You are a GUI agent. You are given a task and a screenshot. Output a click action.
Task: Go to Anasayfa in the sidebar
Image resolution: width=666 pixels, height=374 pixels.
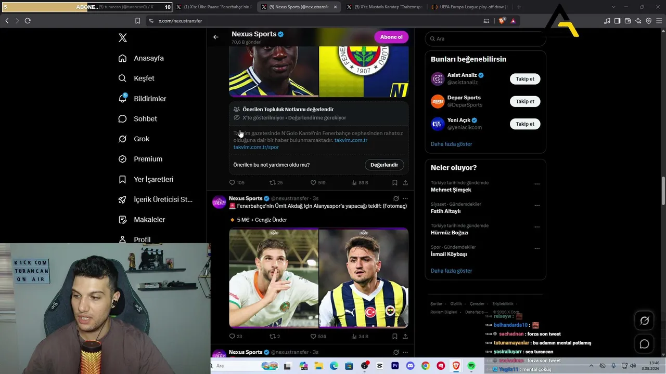pyautogui.click(x=141, y=58)
